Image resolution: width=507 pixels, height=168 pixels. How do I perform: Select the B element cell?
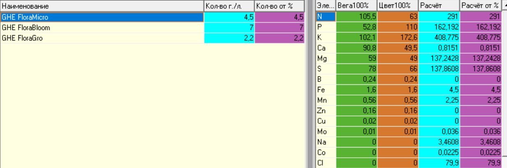tap(325, 79)
